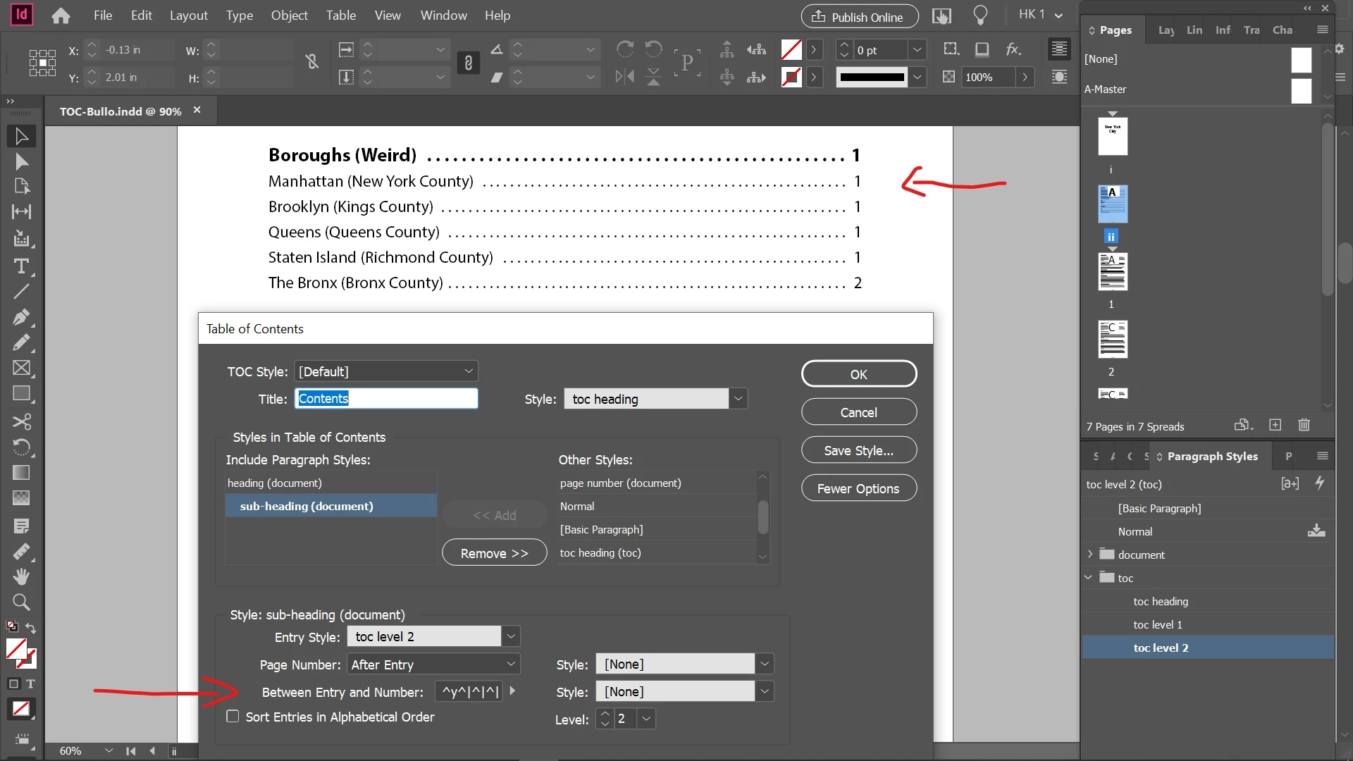Select the Scissors tool
The height and width of the screenshot is (761, 1353).
[x=21, y=421]
